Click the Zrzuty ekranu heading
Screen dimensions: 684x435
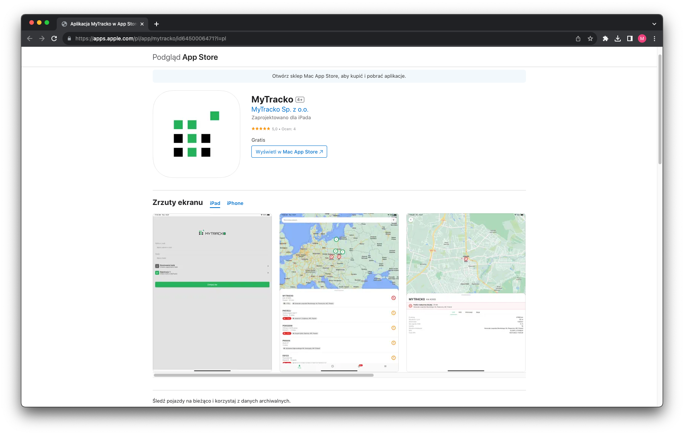(x=177, y=203)
